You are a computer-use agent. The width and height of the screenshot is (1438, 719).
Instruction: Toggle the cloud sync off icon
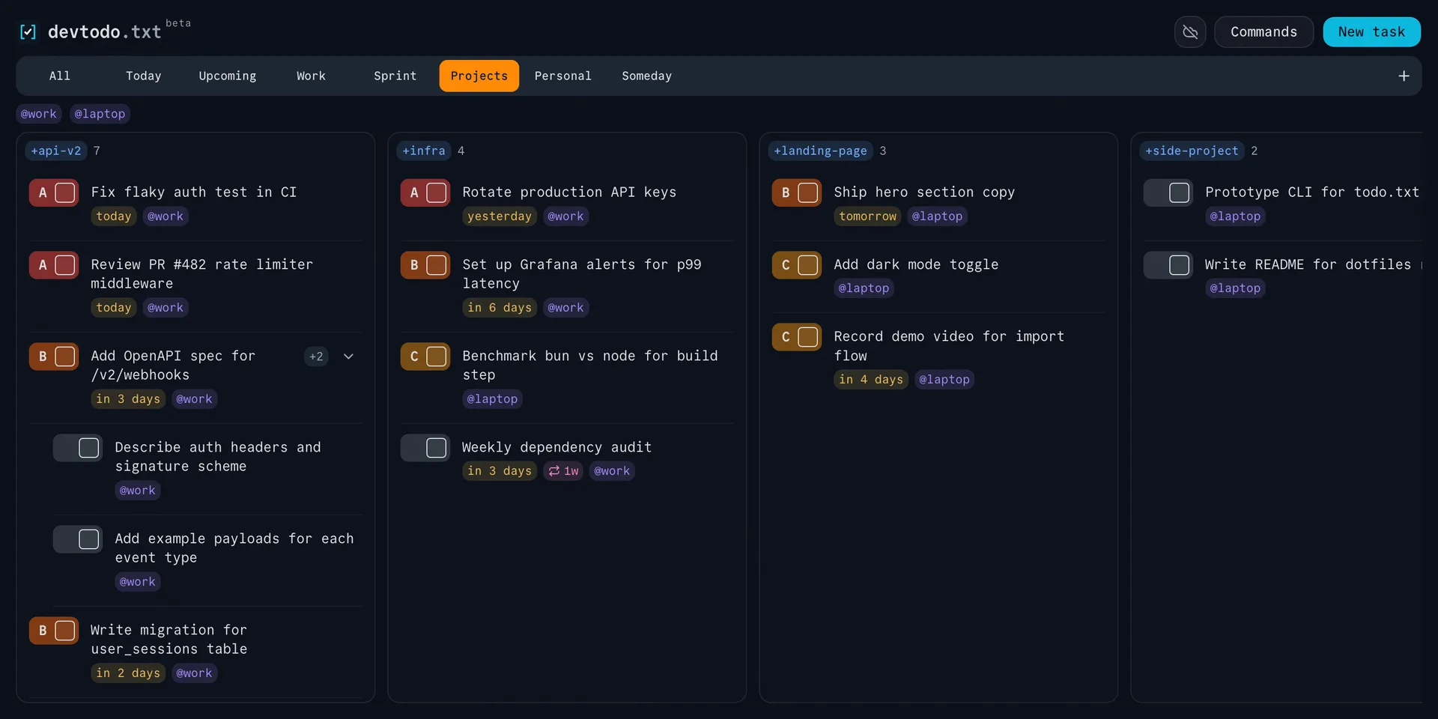coord(1190,32)
